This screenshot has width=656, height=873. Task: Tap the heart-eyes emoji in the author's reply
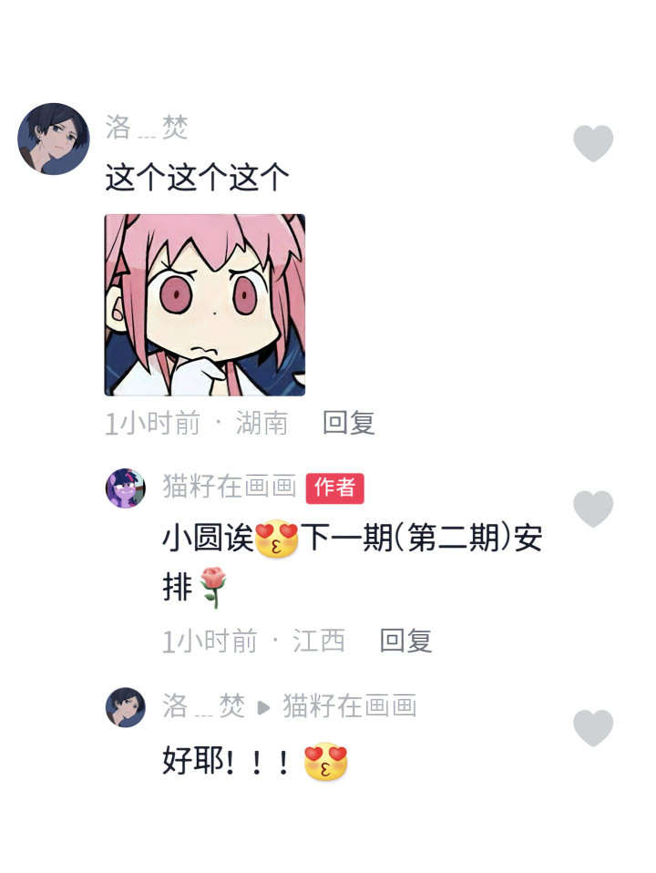276,539
